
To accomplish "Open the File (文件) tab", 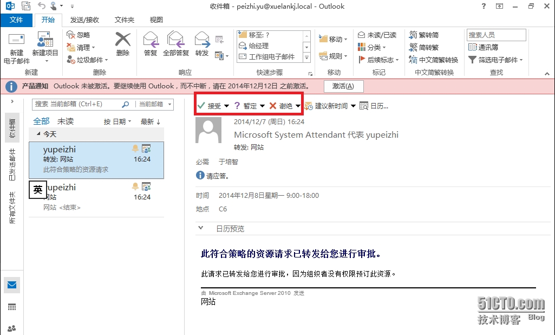I will pos(16,20).
